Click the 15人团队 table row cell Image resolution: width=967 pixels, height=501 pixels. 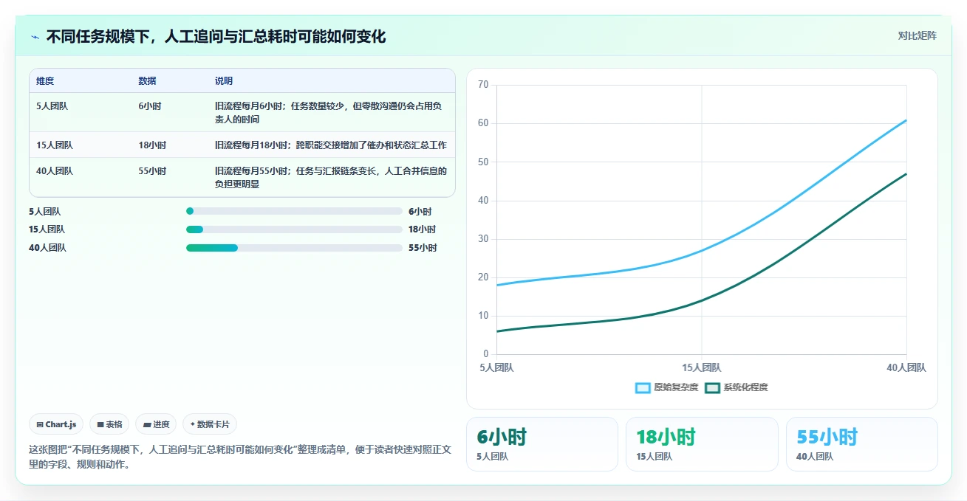tap(54, 145)
